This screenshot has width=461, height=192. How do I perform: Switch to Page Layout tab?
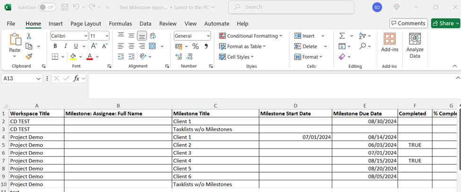click(86, 24)
